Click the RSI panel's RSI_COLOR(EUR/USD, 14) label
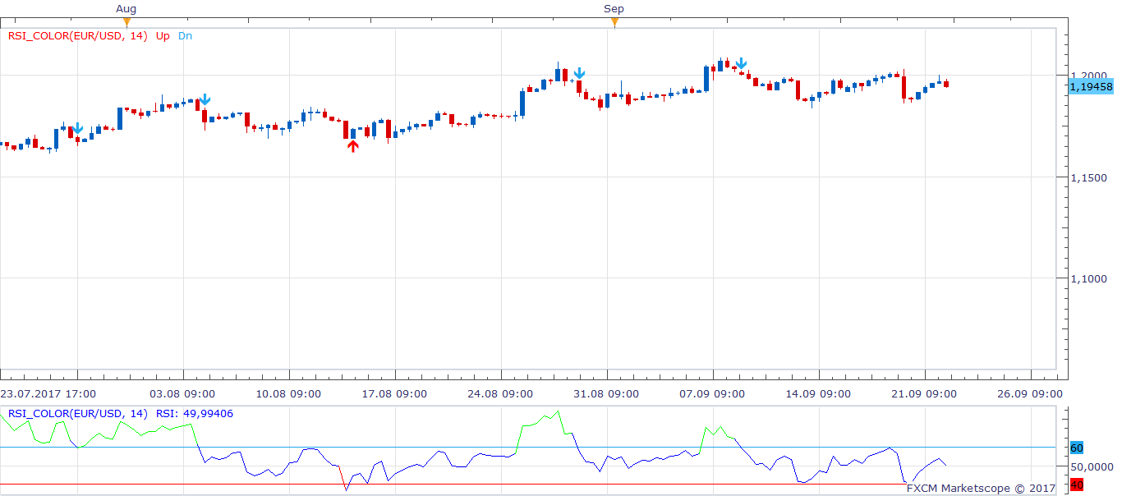The width and height of the screenshot is (1122, 496). (77, 414)
